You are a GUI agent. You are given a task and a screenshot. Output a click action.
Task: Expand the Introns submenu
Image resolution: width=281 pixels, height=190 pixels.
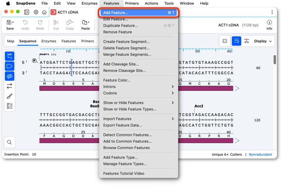(x=139, y=86)
